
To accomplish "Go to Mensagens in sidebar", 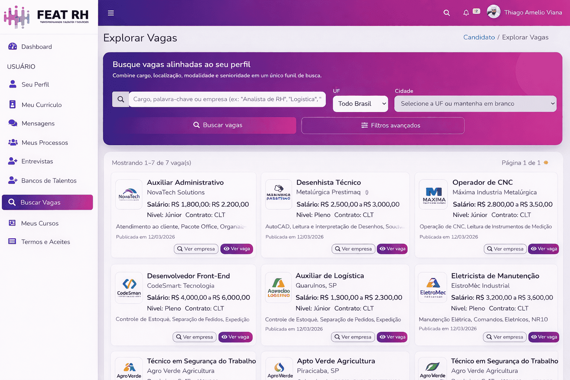I will click(38, 124).
